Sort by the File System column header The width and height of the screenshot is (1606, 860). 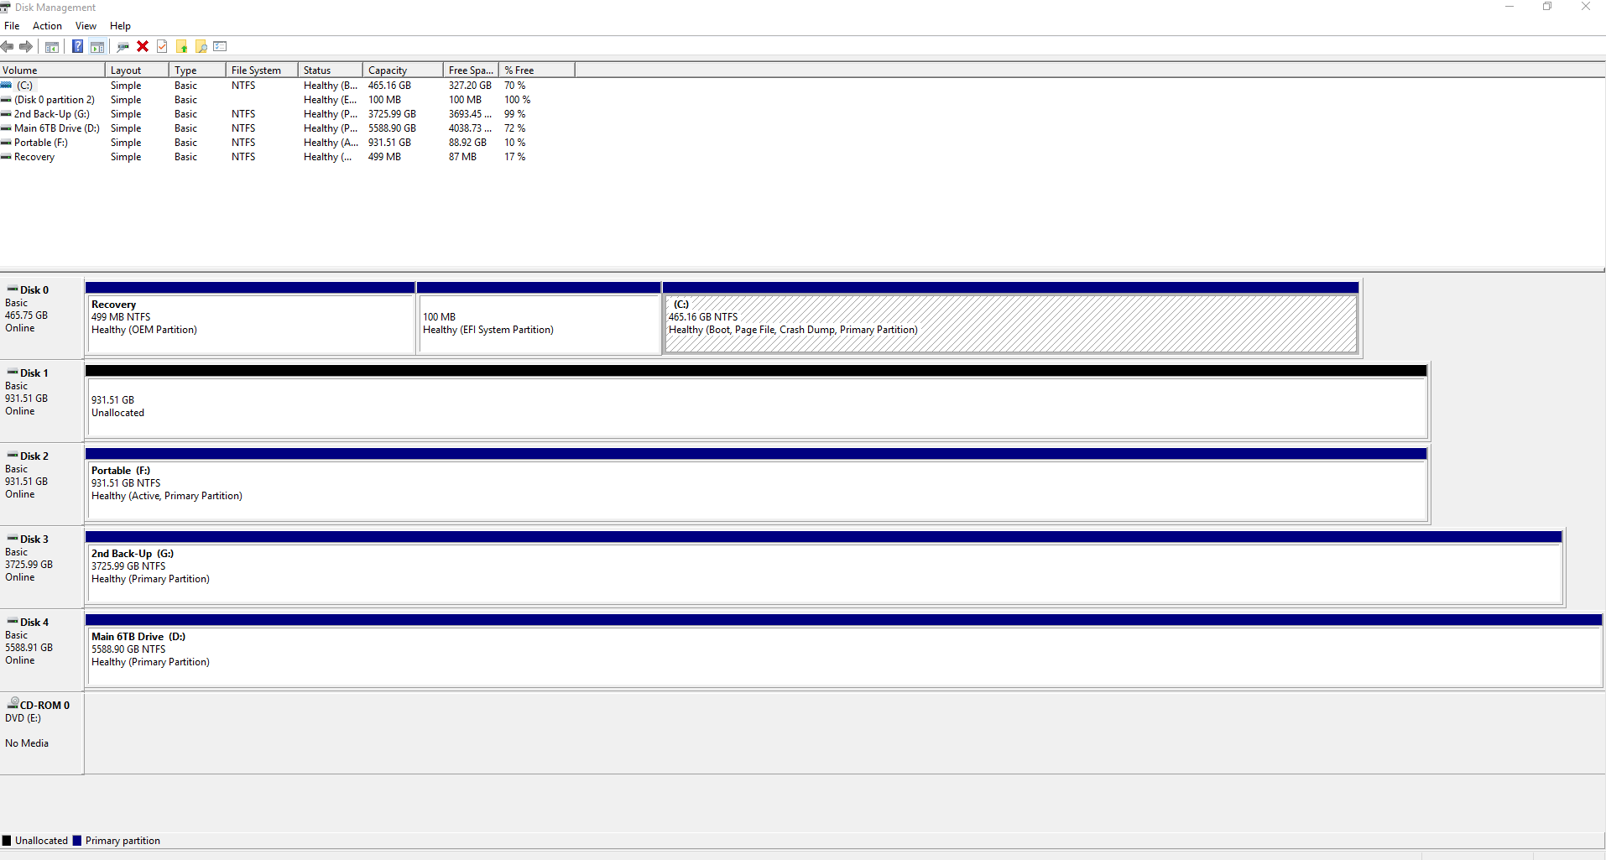click(262, 70)
